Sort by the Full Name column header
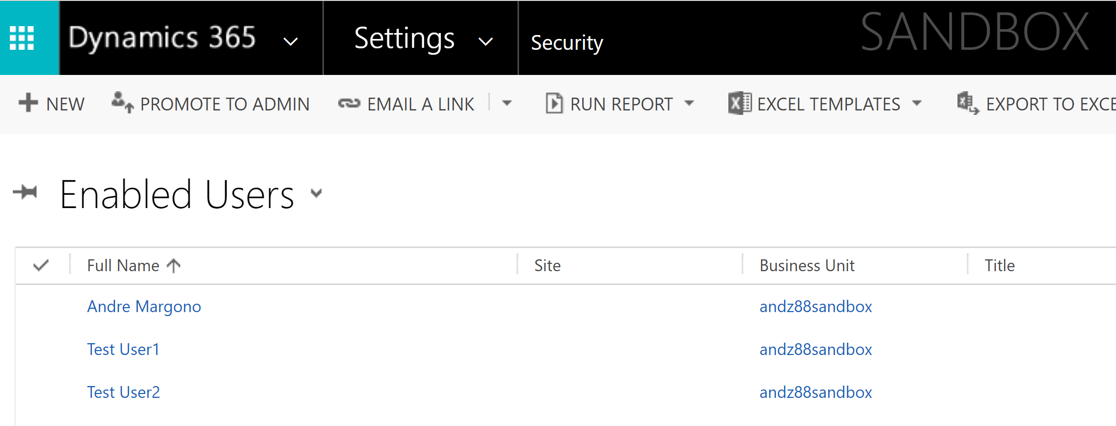The height and width of the screenshot is (426, 1116). (x=123, y=266)
